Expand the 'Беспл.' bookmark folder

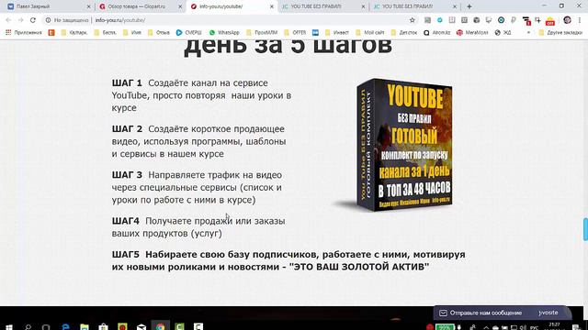[106, 33]
